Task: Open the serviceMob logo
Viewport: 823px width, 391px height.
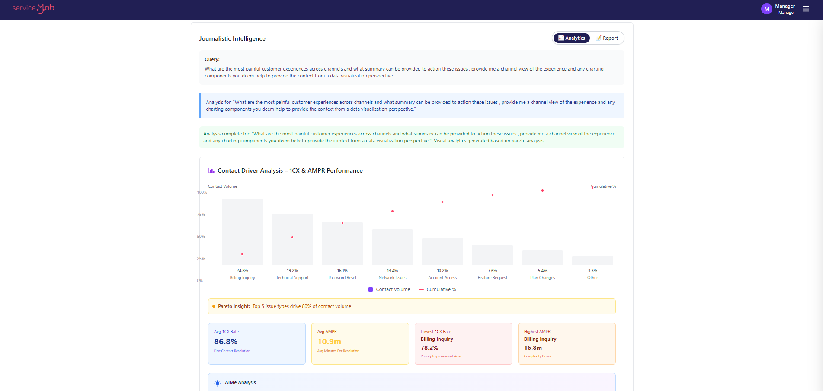Action: tap(33, 8)
